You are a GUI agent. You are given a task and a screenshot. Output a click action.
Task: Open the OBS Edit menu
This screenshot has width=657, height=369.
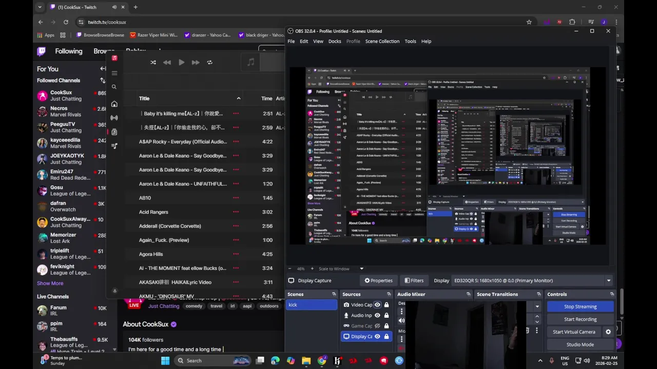pos(304,42)
